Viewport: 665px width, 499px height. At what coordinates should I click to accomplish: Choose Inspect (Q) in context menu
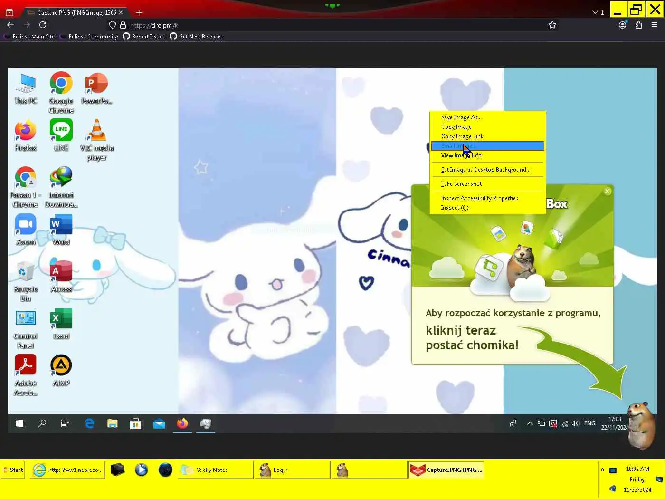(487, 208)
